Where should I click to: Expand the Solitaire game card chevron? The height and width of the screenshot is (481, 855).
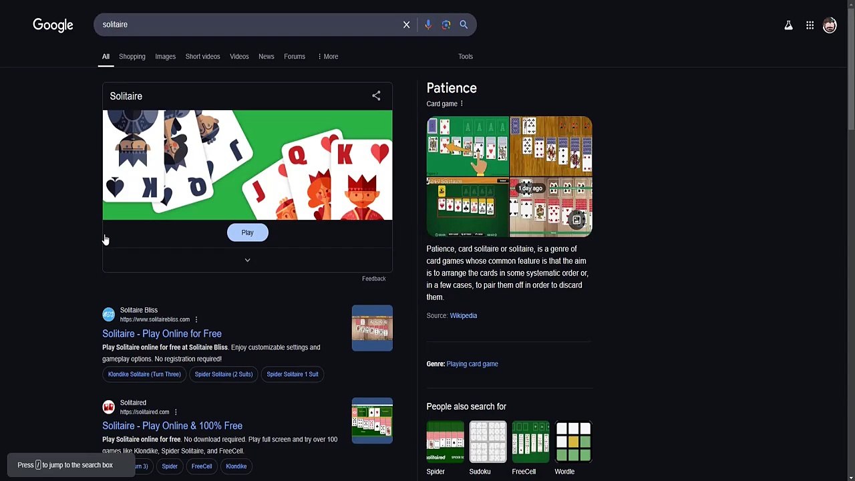pyautogui.click(x=247, y=260)
